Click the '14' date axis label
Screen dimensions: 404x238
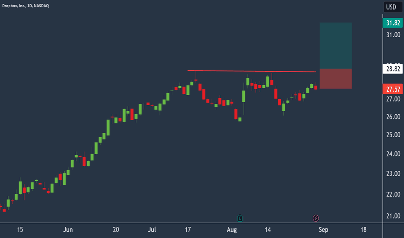(268, 229)
